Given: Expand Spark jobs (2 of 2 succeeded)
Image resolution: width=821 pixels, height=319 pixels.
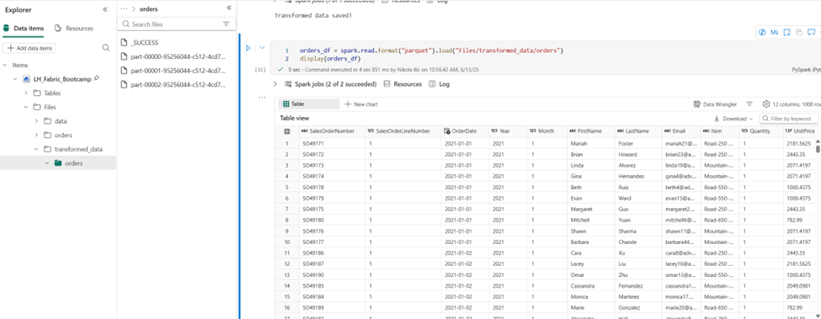Looking at the screenshot, I should tap(275, 83).
